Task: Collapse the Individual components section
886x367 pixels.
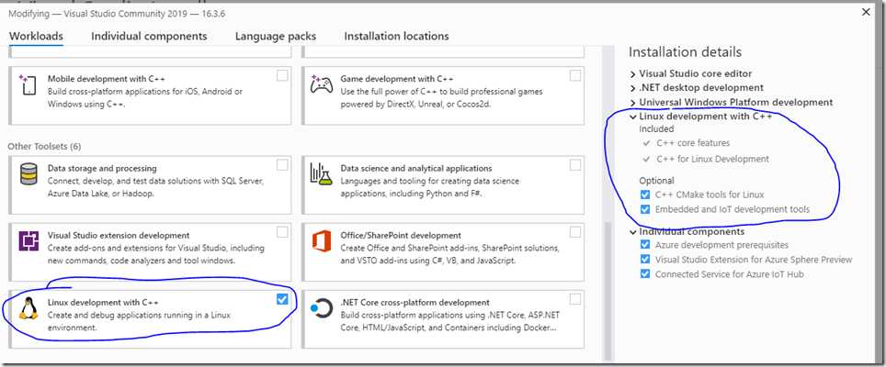Action: coord(633,232)
